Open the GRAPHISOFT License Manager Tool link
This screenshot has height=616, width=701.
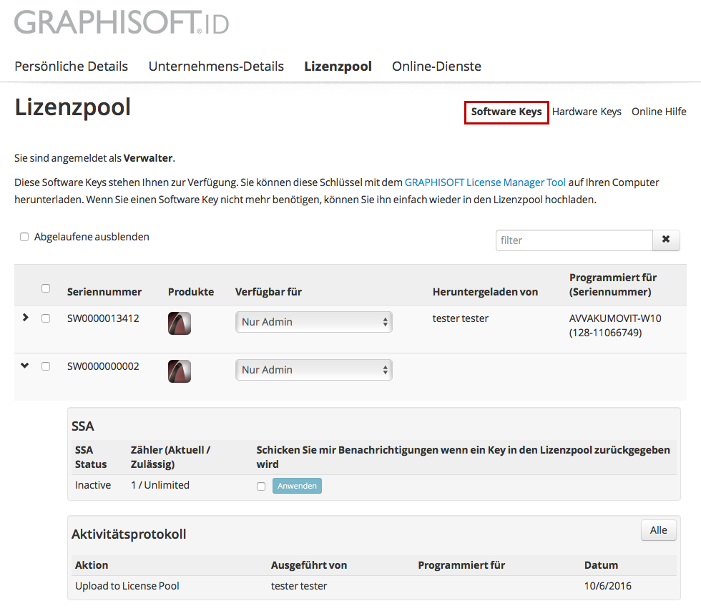tap(485, 182)
